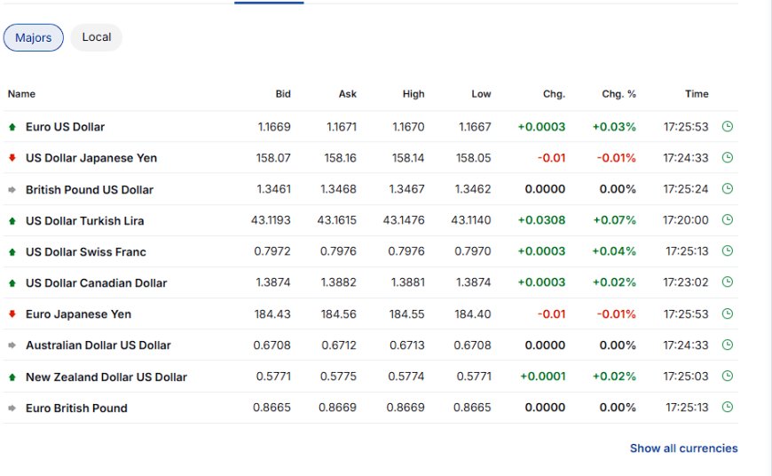Screen dimensions: 772x476
Task: Open the British Pound US Dollar pair
Action: click(89, 190)
